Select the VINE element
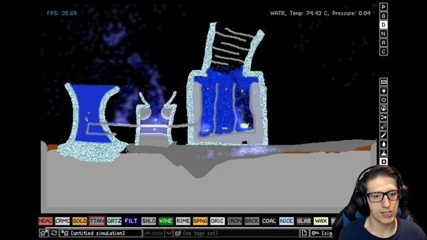This screenshot has width=427, height=240. point(166,221)
